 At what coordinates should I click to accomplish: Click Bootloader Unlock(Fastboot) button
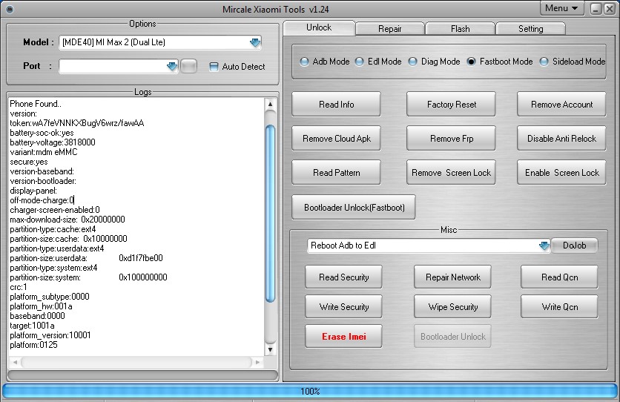(x=354, y=207)
